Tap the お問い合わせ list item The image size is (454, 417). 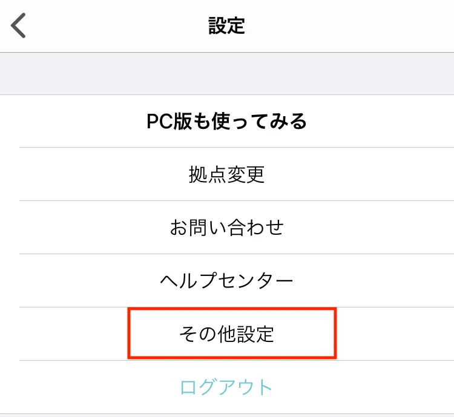227,228
